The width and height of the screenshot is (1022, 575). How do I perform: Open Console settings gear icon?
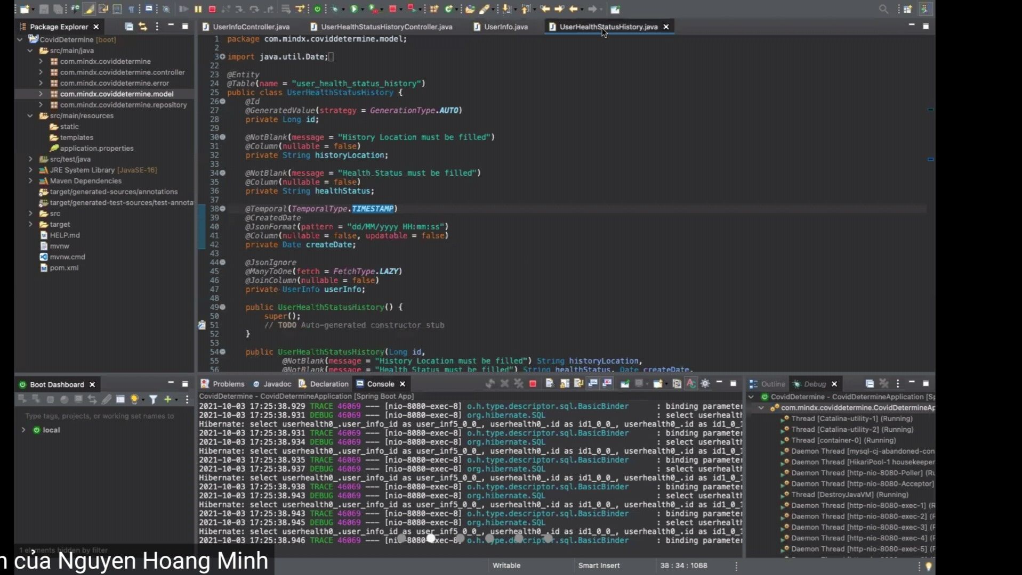click(x=705, y=384)
